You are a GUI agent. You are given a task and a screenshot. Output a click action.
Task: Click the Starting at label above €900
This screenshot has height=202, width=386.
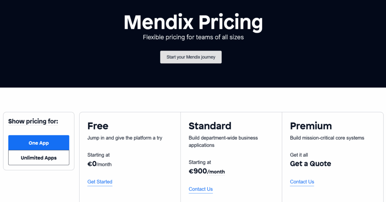[x=200, y=162]
